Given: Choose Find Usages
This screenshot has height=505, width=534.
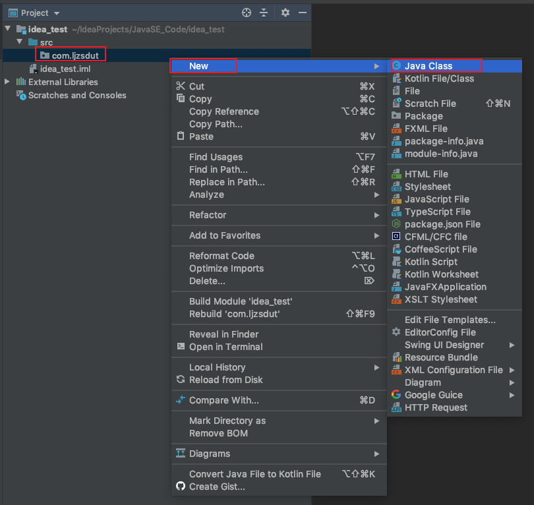Looking at the screenshot, I should (x=279, y=157).
